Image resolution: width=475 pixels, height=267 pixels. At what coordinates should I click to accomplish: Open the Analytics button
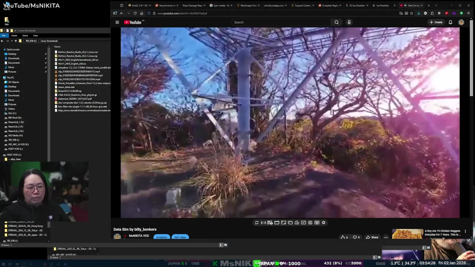coord(161,237)
